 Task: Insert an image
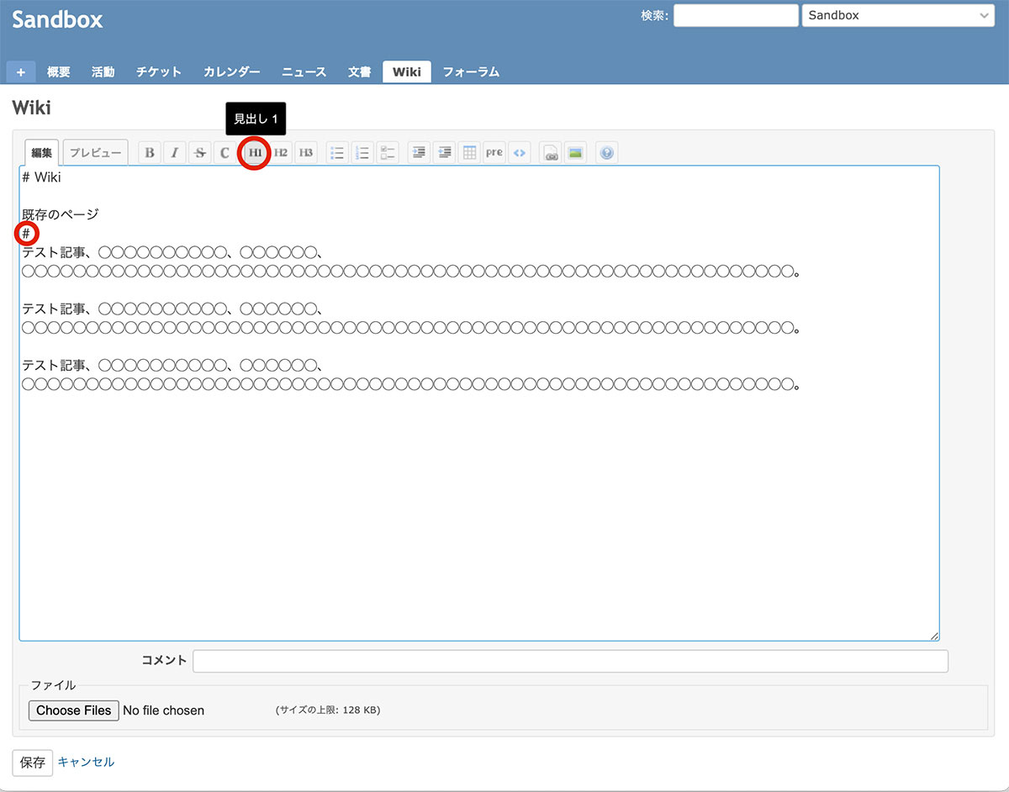[576, 153]
